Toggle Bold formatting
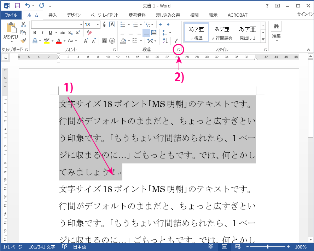The image size is (314, 251). click(x=35, y=33)
